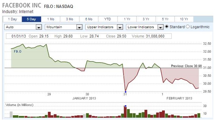Click the Previous Close 30.98 label
215x120 pixels.
[186, 66]
